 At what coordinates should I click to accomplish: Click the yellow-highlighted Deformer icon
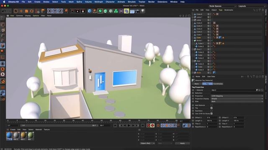click(126, 11)
